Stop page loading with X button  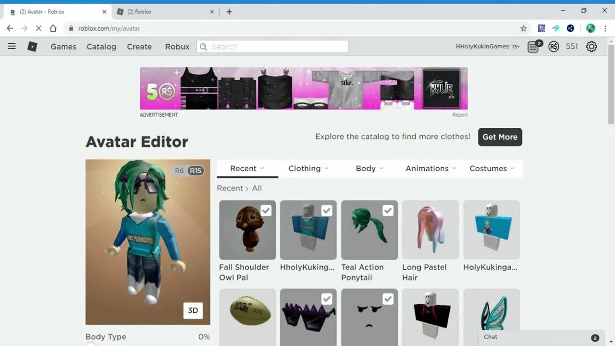coord(39,28)
